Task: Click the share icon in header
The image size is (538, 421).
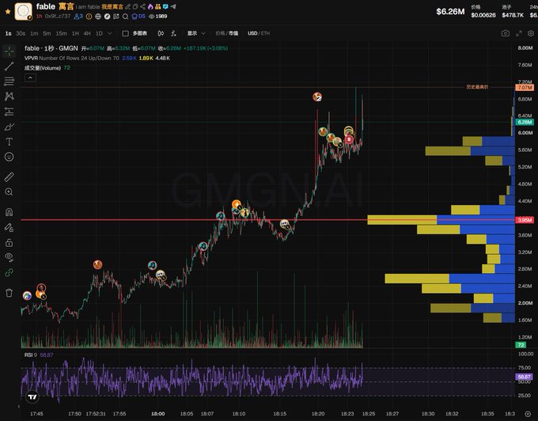Action: 142,6
